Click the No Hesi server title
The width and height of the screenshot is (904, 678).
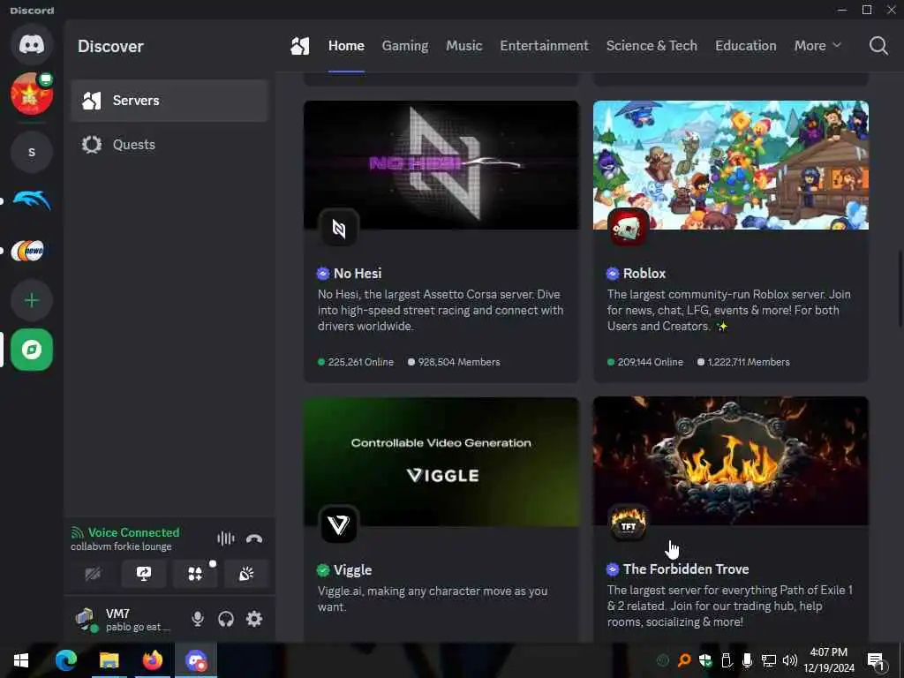tap(358, 274)
